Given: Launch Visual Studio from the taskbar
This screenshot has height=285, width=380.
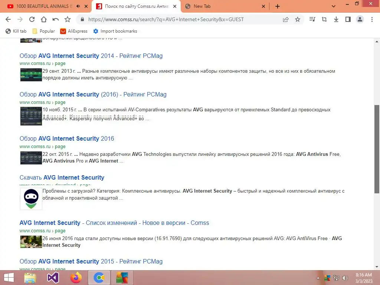Looking at the screenshot, I should [53, 278].
